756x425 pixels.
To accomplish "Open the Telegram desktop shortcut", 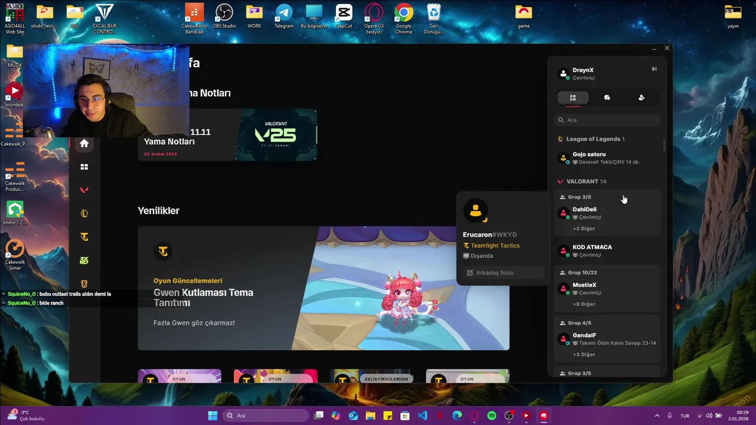I will pos(284,17).
